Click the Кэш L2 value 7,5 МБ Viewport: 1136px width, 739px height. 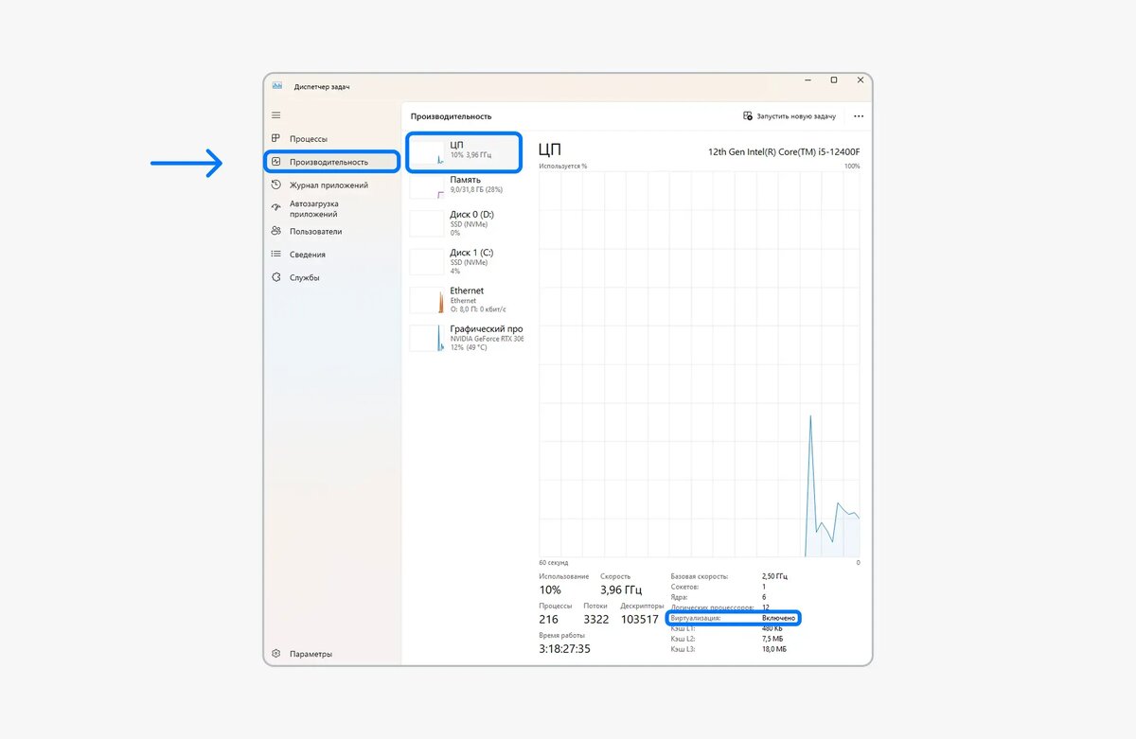click(773, 639)
